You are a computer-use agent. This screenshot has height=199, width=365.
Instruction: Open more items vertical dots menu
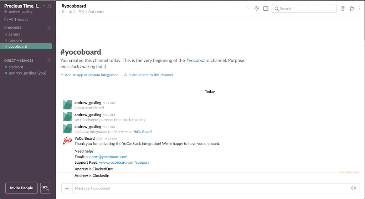coord(359,9)
